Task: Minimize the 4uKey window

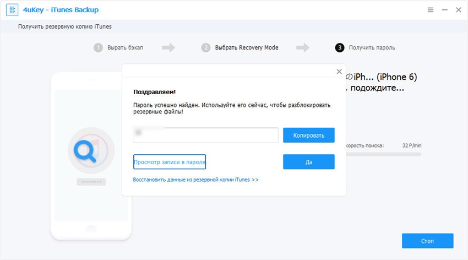Action: tap(444, 10)
